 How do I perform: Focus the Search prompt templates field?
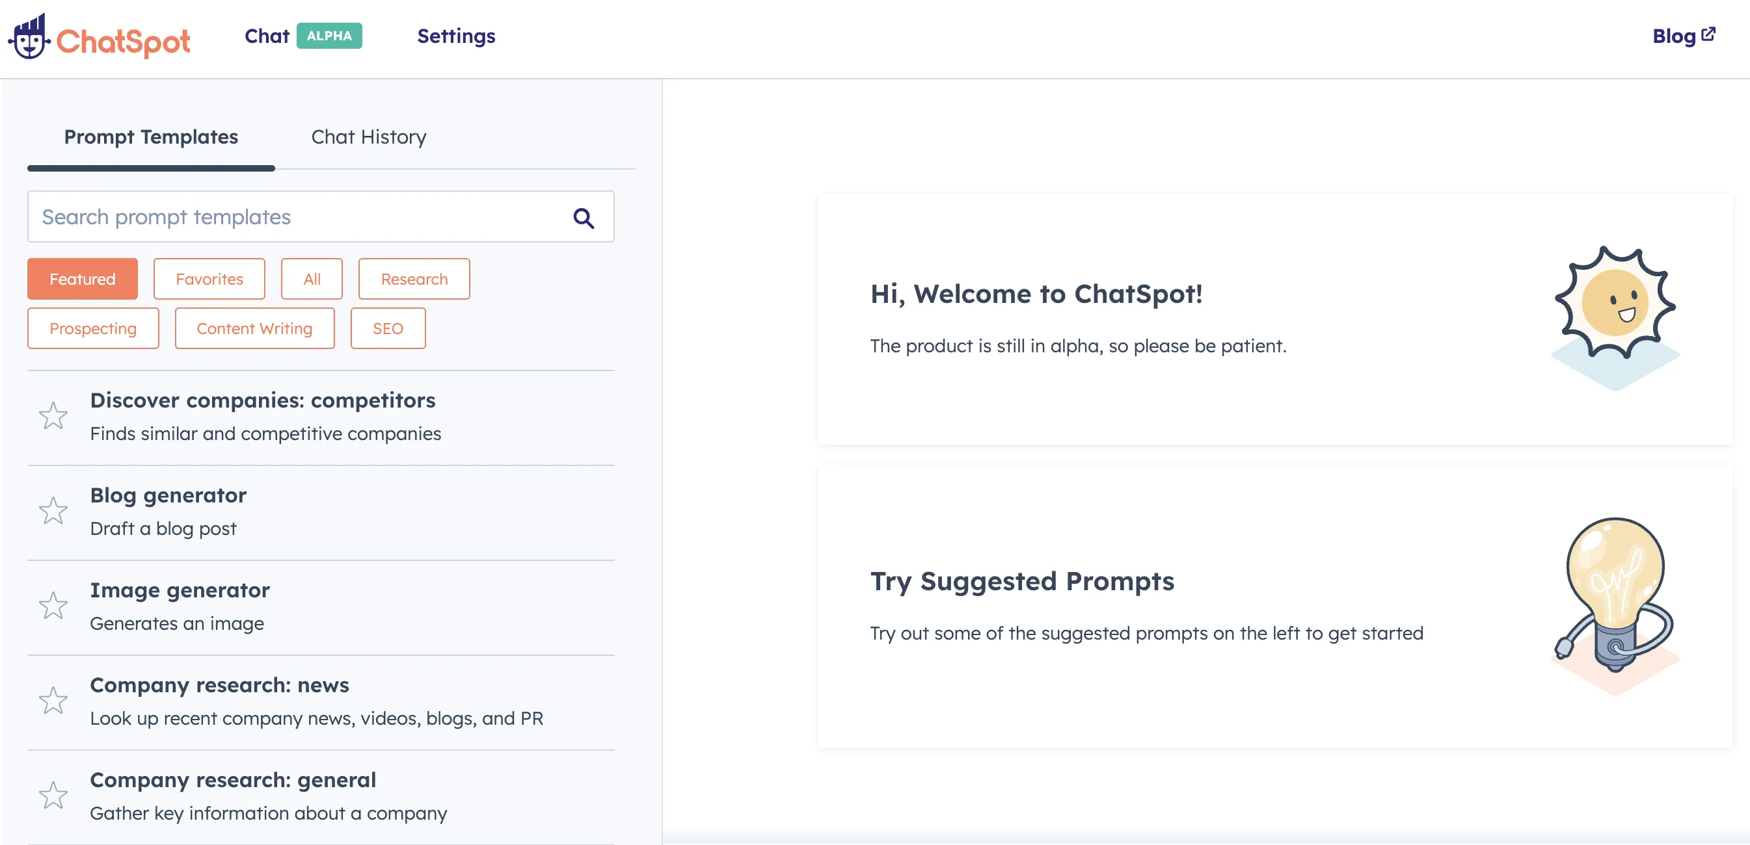(299, 217)
